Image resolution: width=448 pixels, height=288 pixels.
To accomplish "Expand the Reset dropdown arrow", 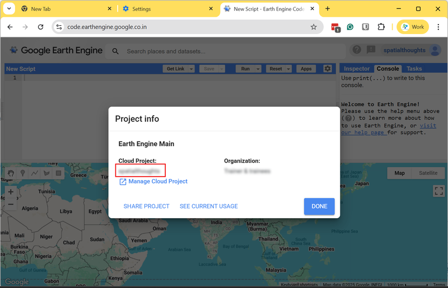I will click(x=288, y=69).
